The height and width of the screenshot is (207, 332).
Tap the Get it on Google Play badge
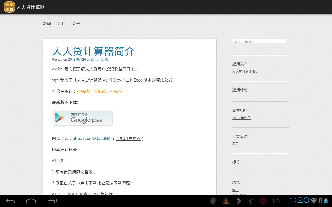click(82, 118)
